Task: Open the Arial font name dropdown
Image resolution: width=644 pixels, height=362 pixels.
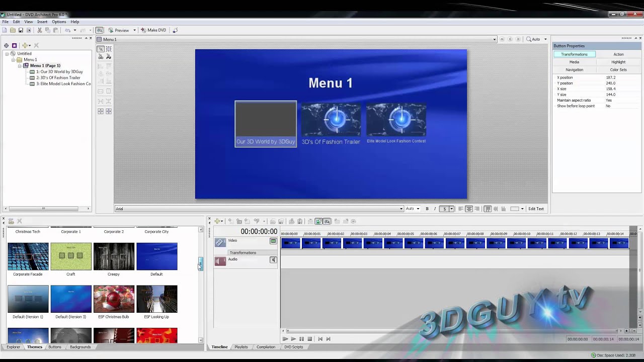Action: point(401,209)
